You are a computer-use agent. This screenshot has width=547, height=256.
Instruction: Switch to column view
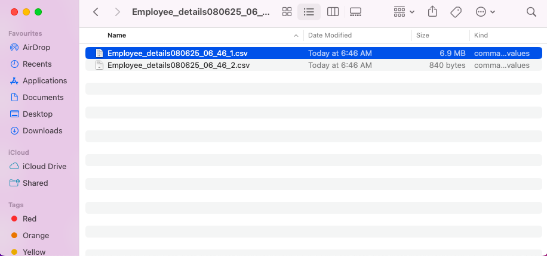tap(333, 12)
